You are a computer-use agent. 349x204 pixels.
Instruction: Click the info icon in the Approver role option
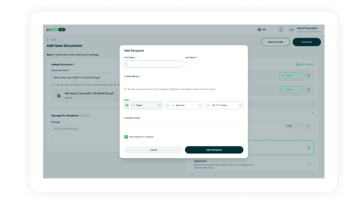coord(200,105)
